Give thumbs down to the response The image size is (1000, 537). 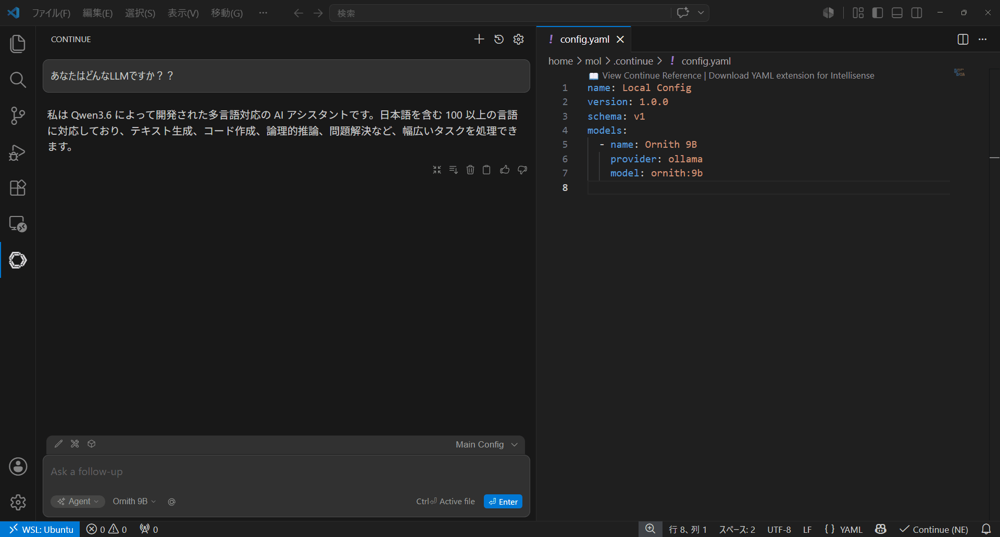click(x=522, y=170)
